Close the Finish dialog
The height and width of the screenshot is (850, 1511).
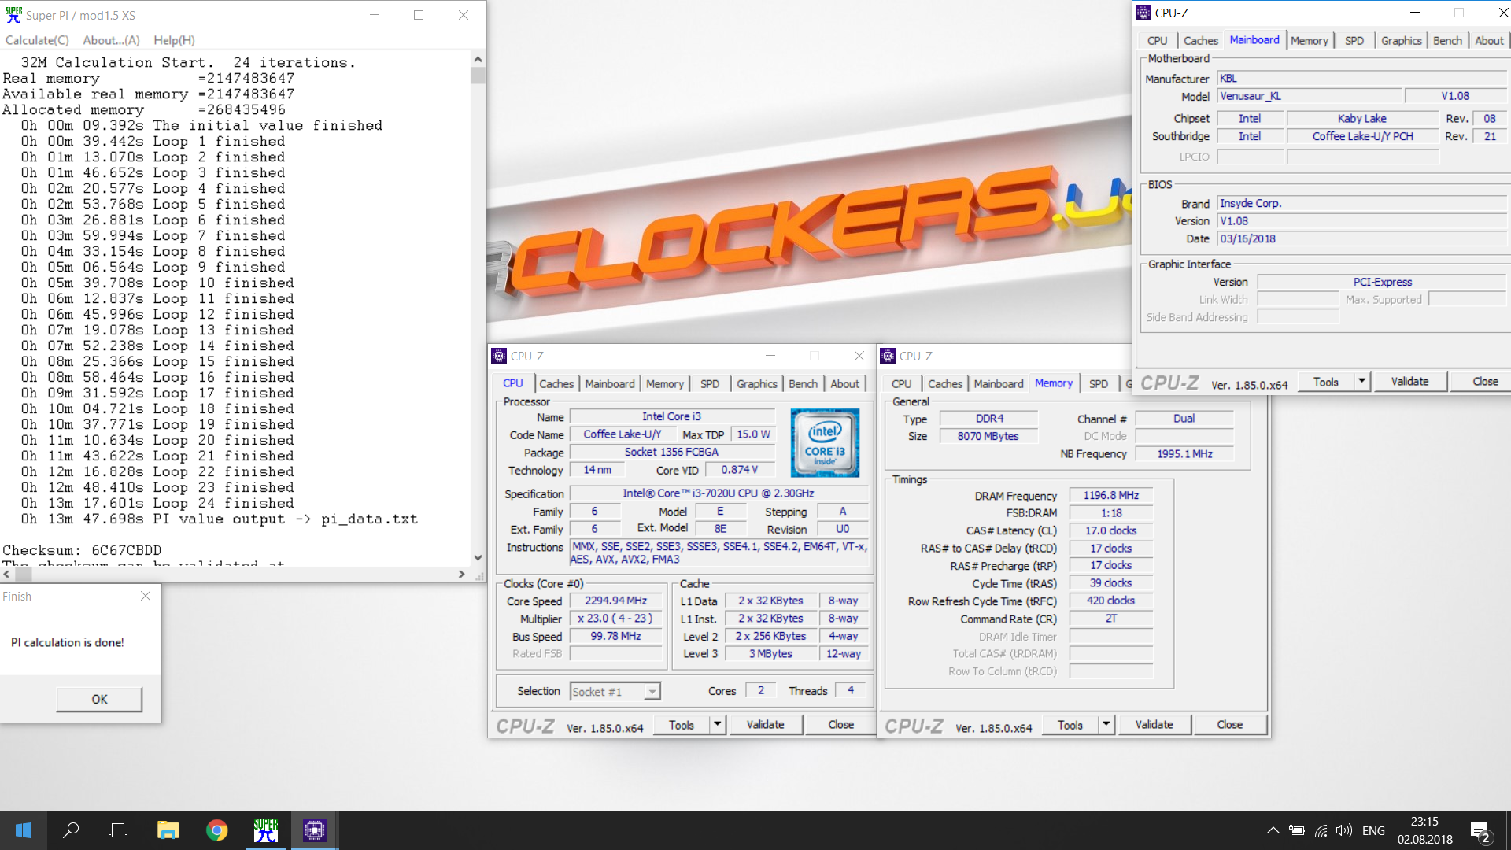pyautogui.click(x=146, y=596)
